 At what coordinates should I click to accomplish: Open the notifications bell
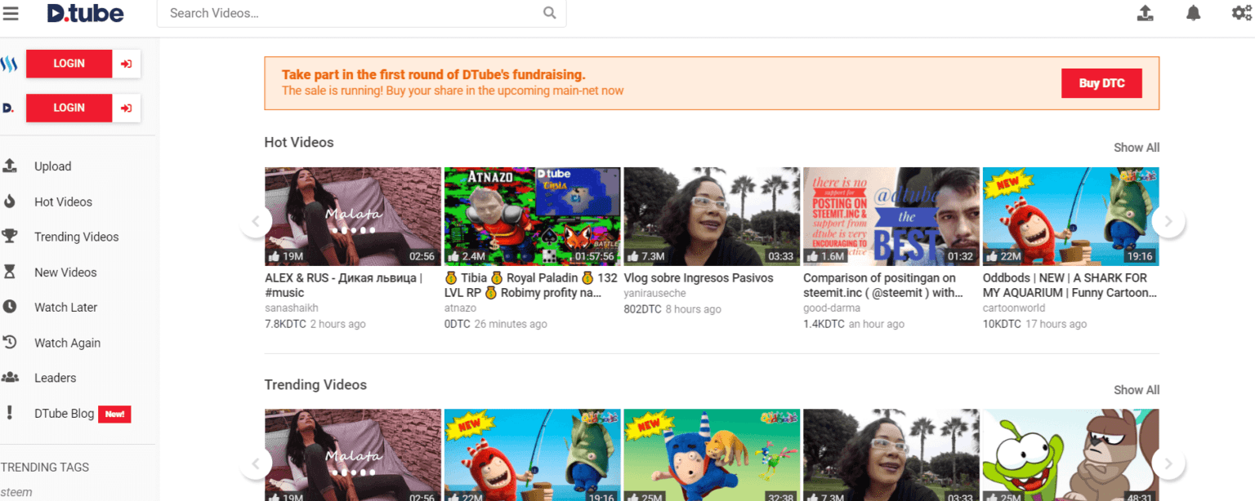1194,13
